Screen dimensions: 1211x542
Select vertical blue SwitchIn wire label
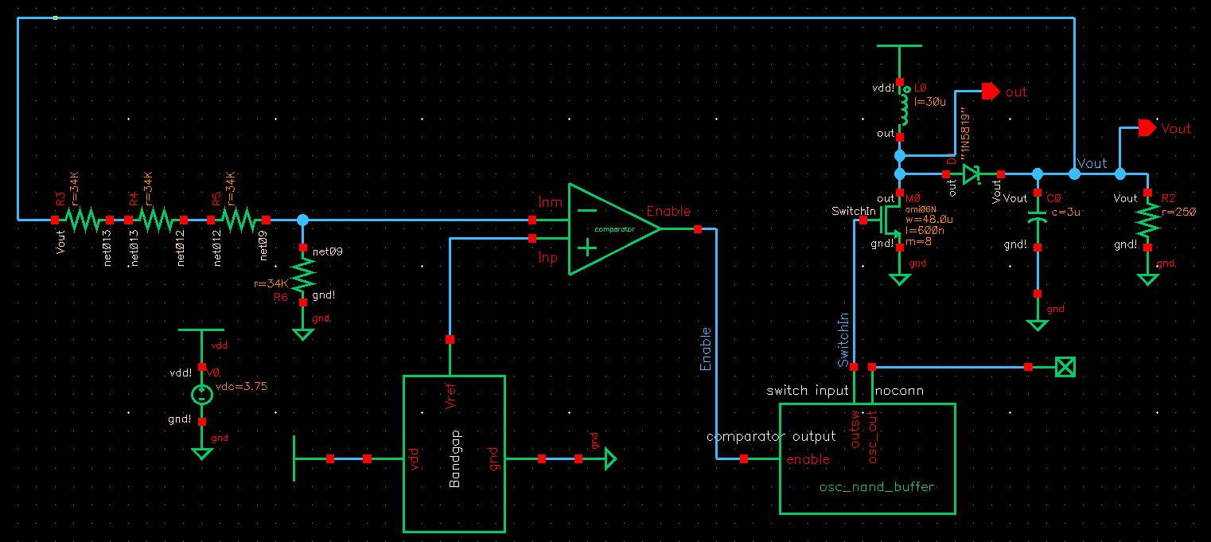point(844,341)
